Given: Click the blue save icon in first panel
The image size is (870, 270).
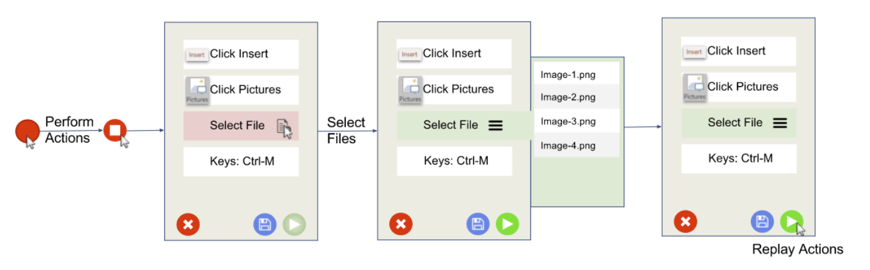Looking at the screenshot, I should tap(265, 224).
